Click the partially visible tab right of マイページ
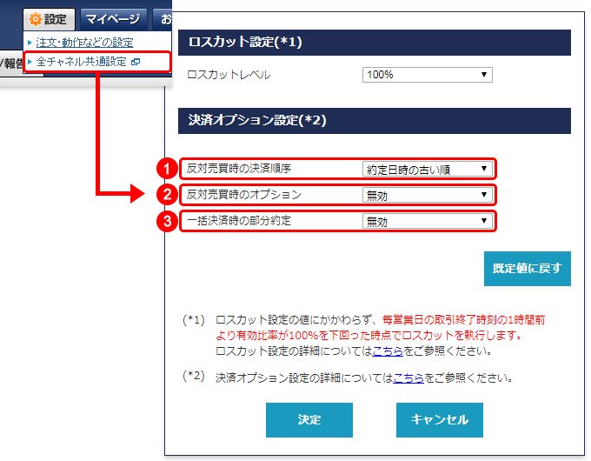This screenshot has width=591, height=461. click(x=161, y=19)
